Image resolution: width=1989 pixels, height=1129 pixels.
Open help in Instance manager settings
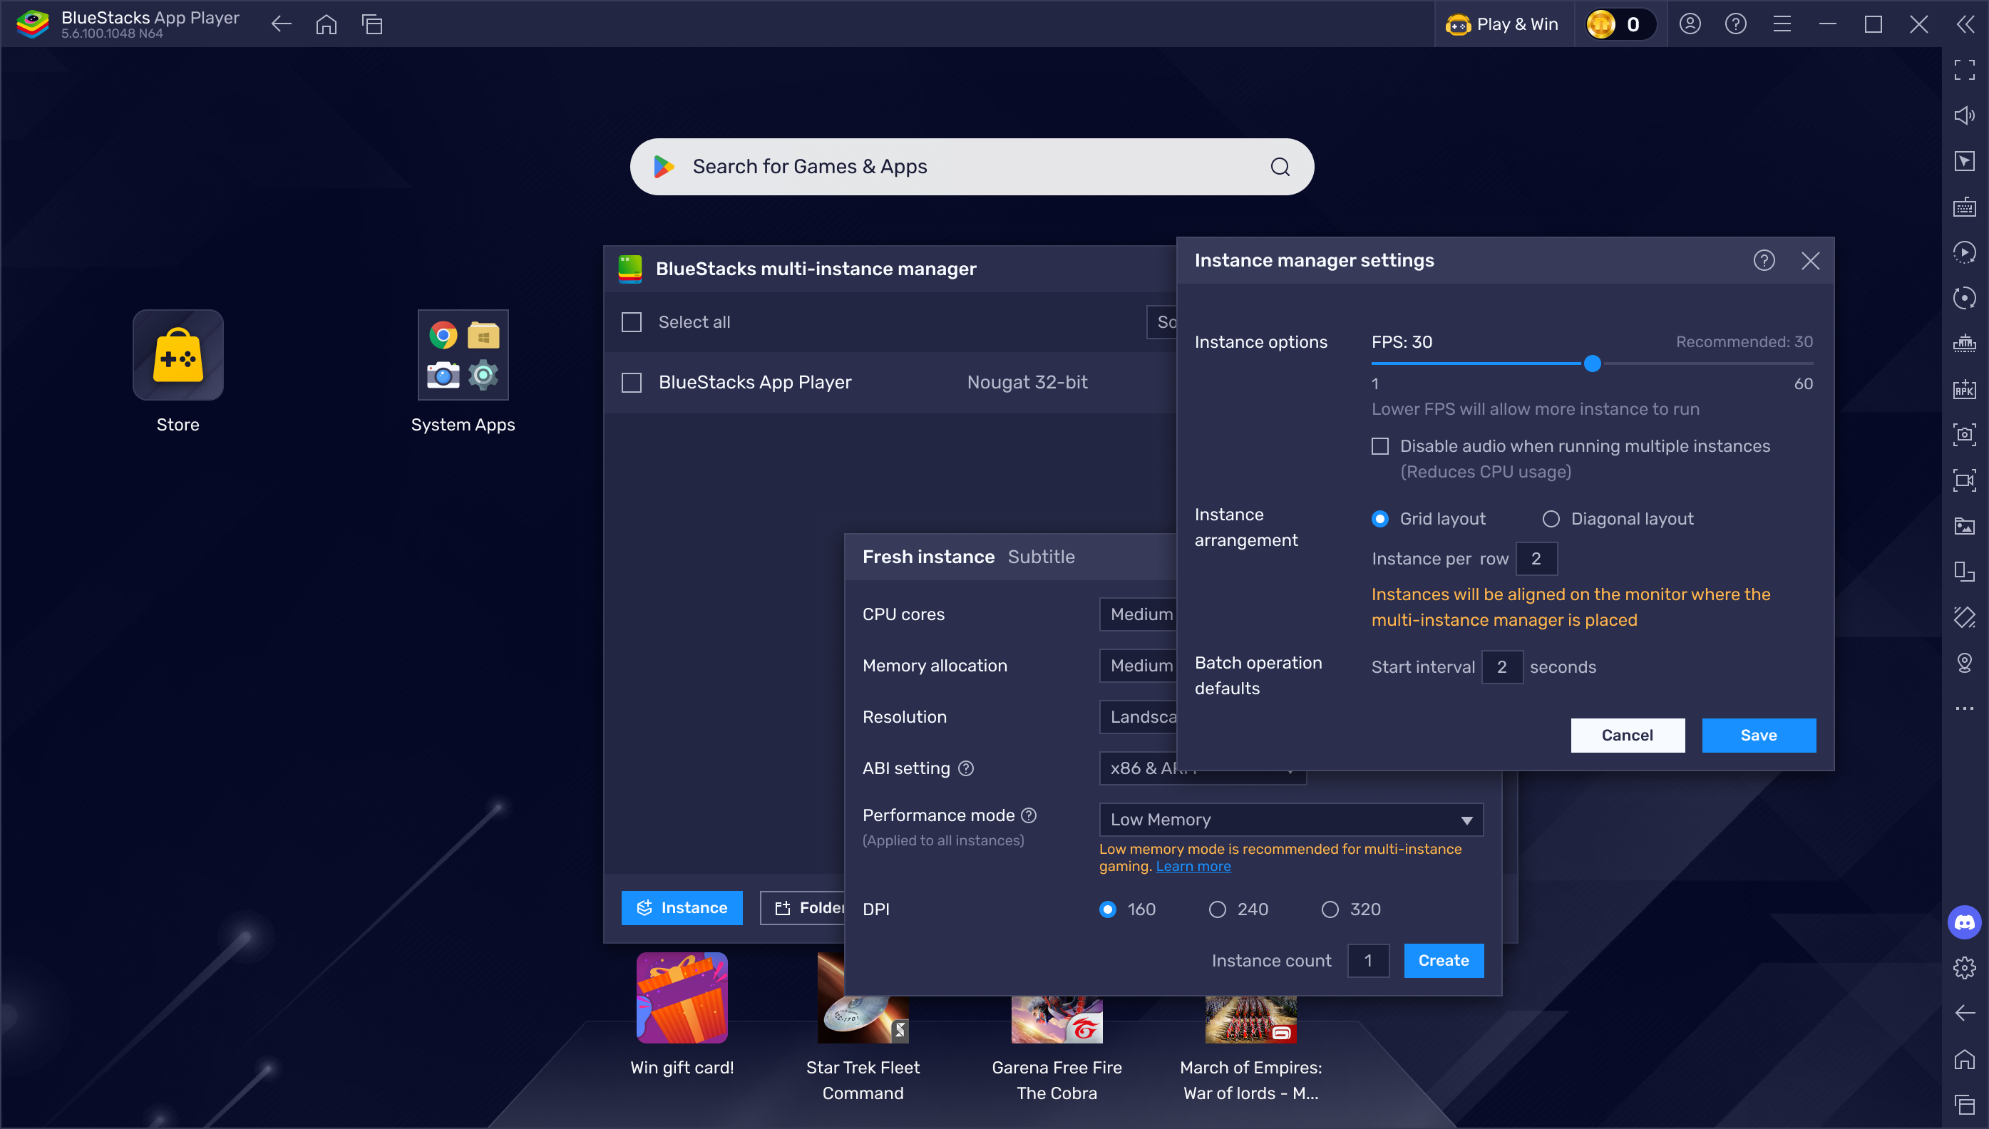click(x=1764, y=261)
